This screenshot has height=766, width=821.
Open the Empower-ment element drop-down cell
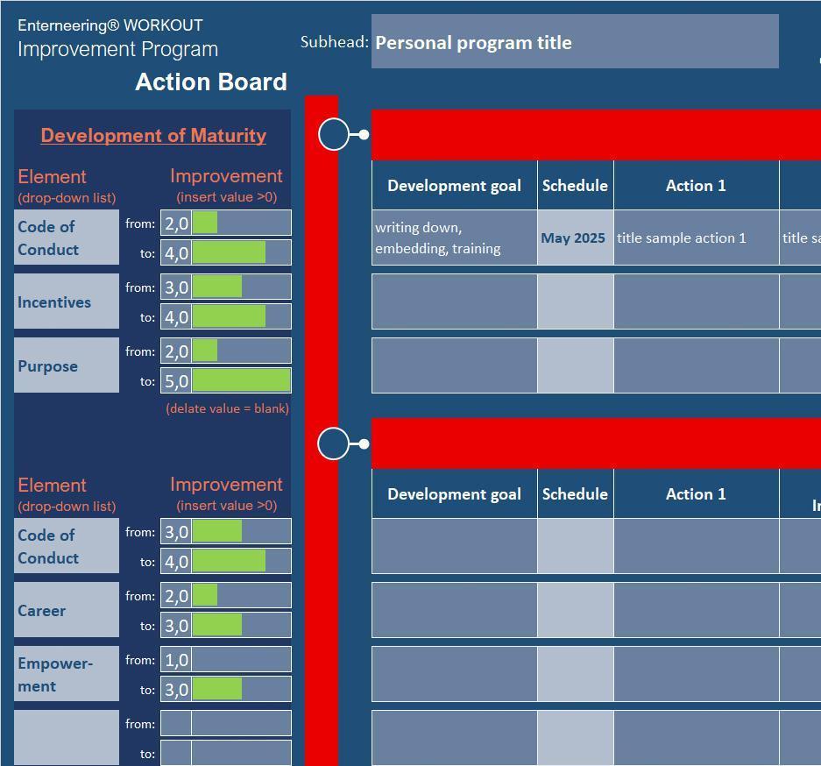(x=67, y=674)
